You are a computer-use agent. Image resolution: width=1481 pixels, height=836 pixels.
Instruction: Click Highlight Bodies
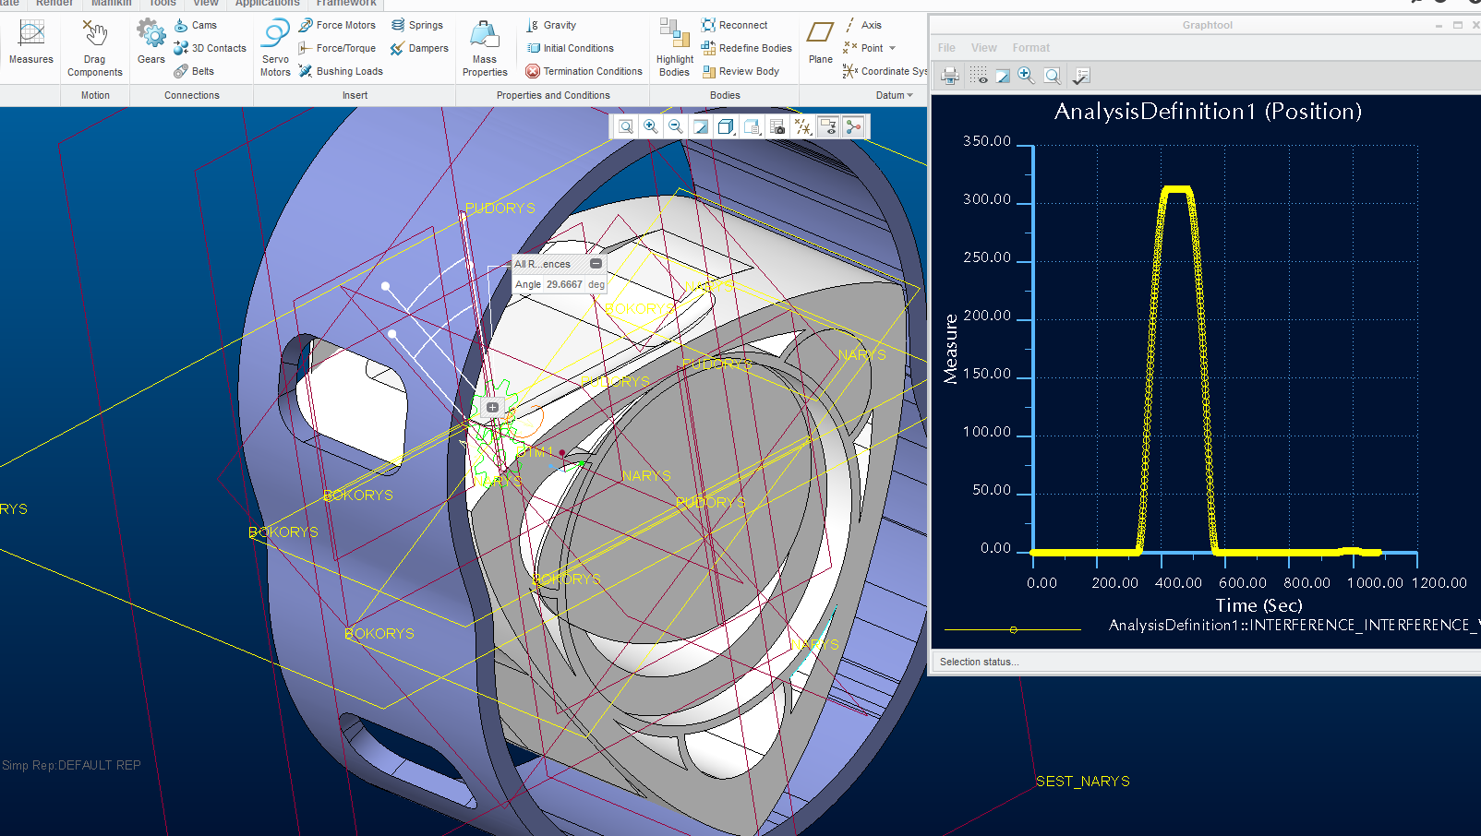[675, 48]
